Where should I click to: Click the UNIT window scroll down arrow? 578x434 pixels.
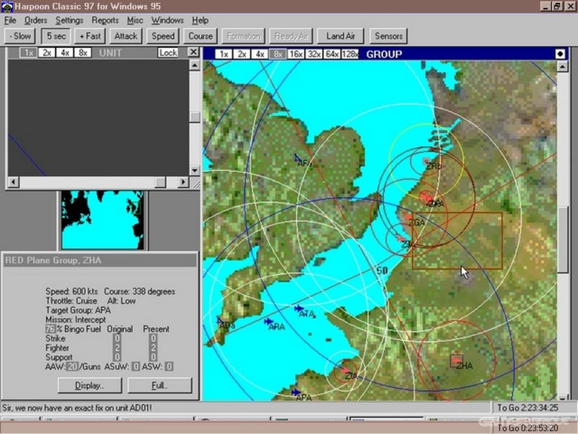(x=195, y=170)
